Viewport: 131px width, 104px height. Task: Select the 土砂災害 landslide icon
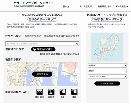pos(51,92)
